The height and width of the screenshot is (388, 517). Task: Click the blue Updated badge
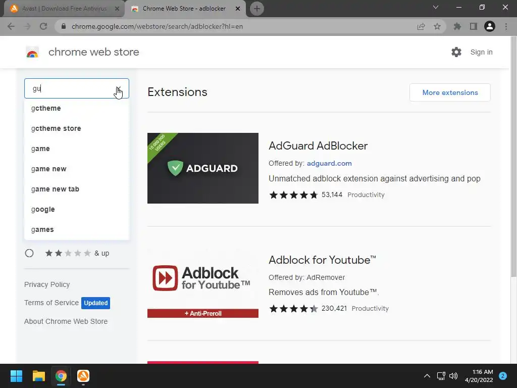point(95,303)
